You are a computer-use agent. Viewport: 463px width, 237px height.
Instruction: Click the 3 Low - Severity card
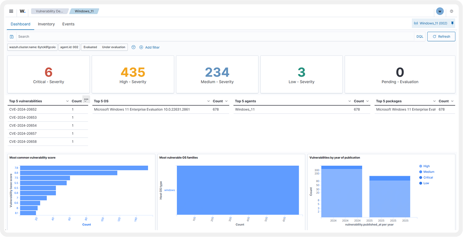[x=301, y=74]
